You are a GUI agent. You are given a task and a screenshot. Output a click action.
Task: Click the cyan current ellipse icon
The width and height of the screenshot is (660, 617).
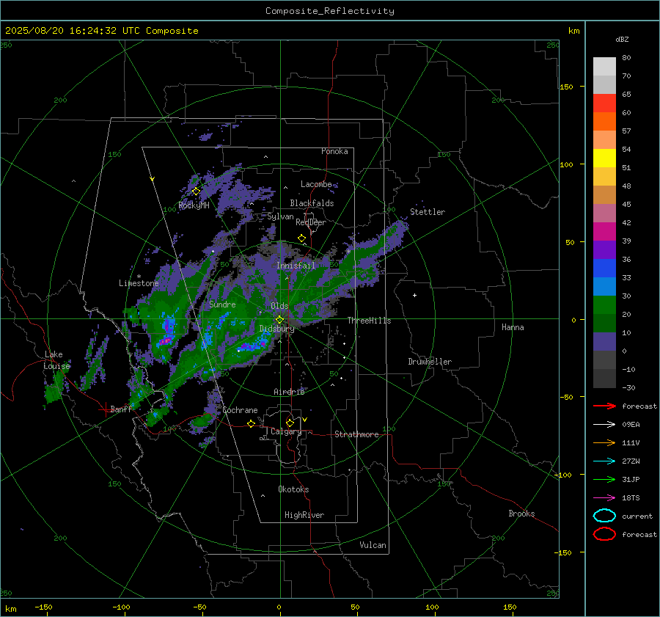[604, 516]
